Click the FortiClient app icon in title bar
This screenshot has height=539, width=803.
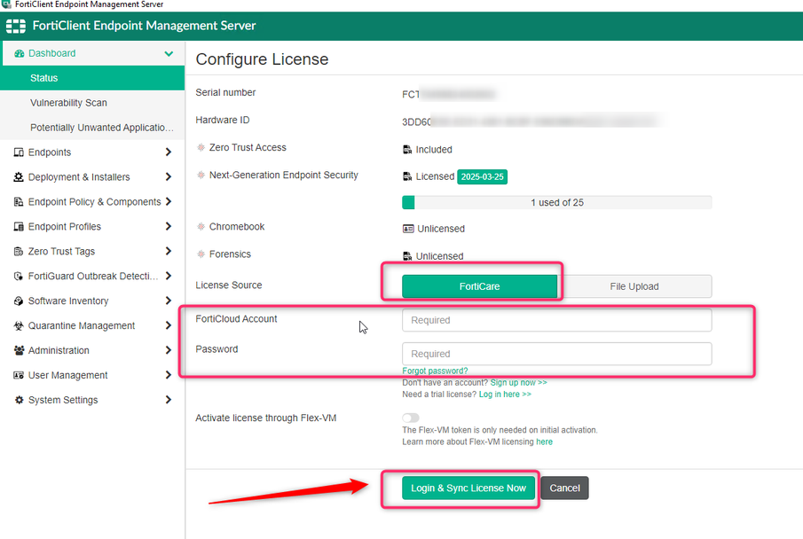(x=6, y=4)
